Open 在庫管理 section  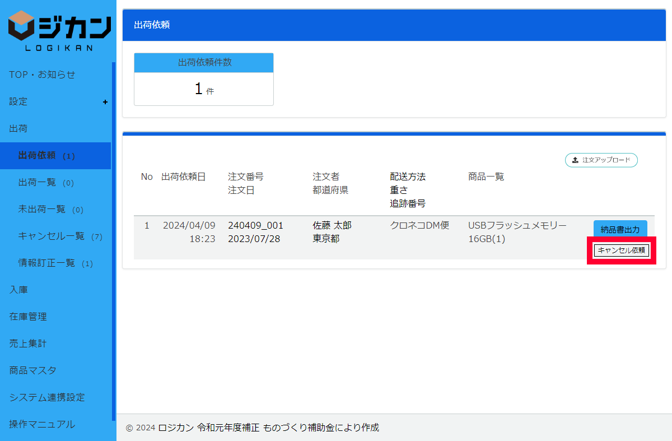28,317
